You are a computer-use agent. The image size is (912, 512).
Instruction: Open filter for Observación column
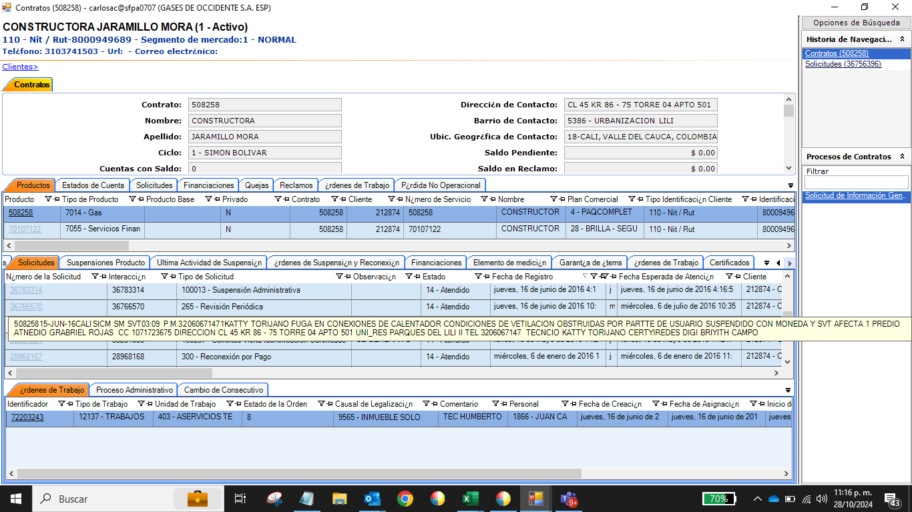[x=408, y=277]
